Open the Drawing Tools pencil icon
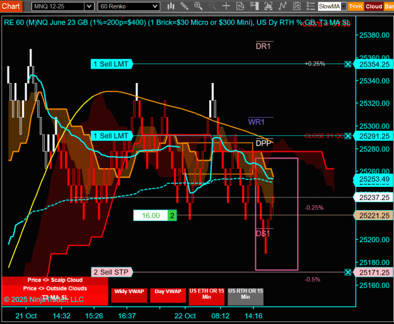The image size is (394, 324). [x=185, y=6]
